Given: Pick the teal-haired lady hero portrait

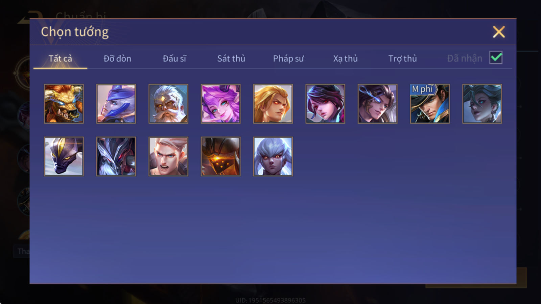Looking at the screenshot, I should 482,104.
